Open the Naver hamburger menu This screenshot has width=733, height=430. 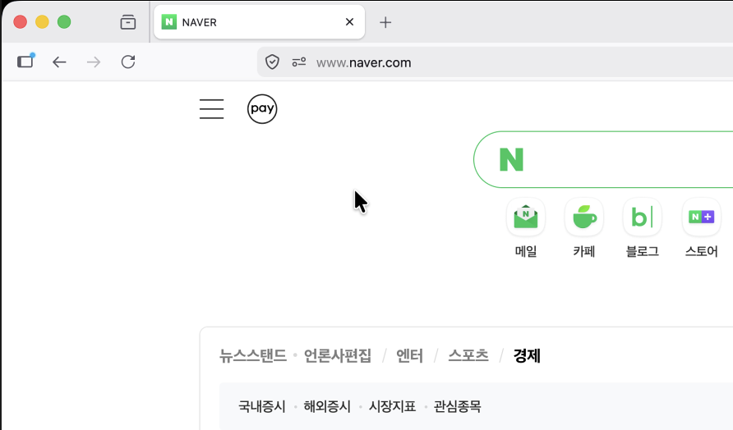[x=211, y=109]
